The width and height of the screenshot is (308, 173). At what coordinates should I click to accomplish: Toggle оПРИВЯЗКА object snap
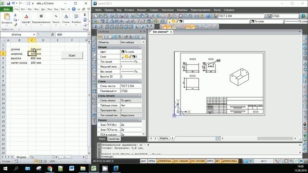point(164,161)
